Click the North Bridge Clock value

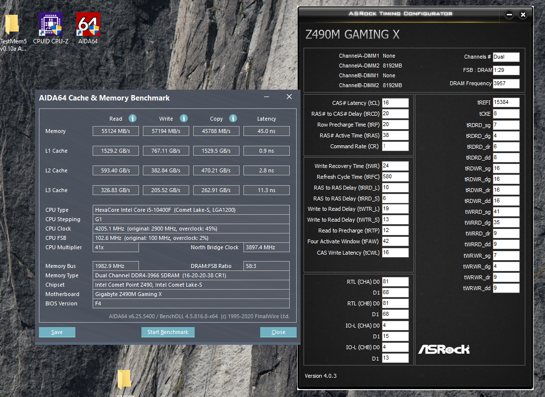pos(267,247)
